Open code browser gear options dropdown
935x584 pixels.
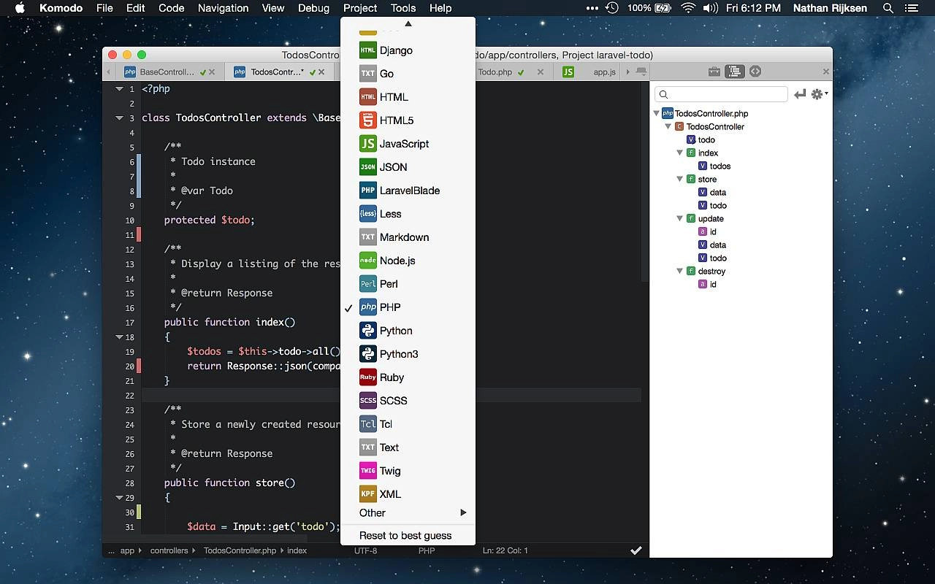pyautogui.click(x=820, y=94)
